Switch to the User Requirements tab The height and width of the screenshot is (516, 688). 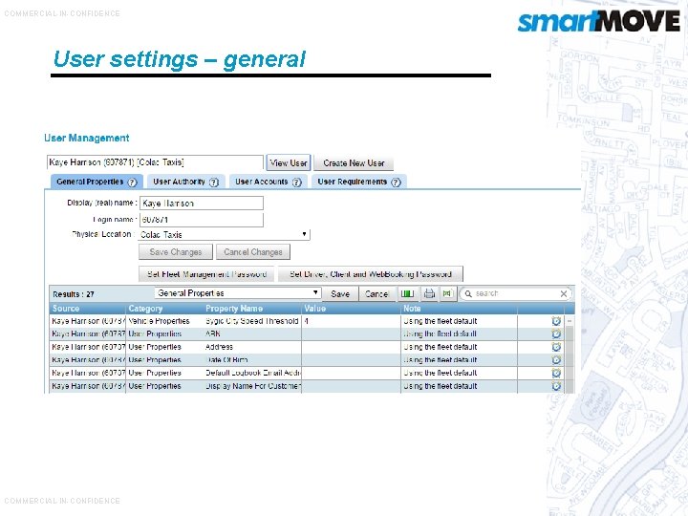[359, 182]
